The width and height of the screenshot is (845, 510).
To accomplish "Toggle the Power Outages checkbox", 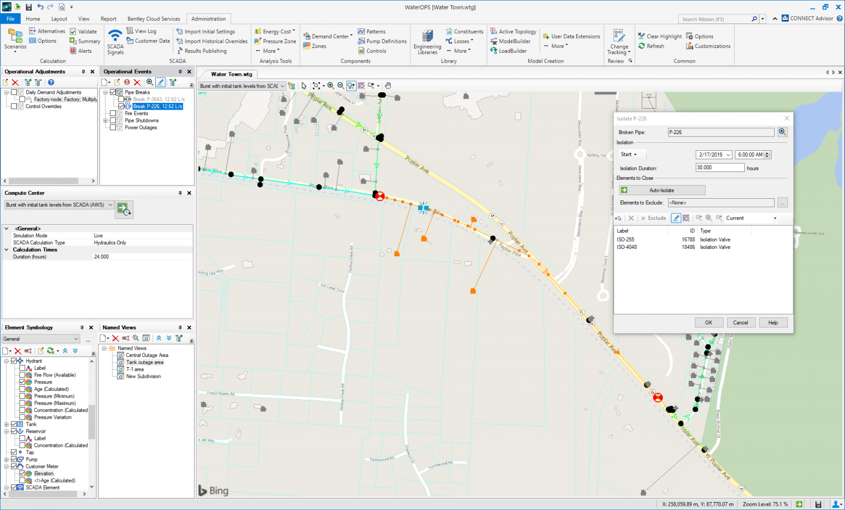I will pos(113,127).
